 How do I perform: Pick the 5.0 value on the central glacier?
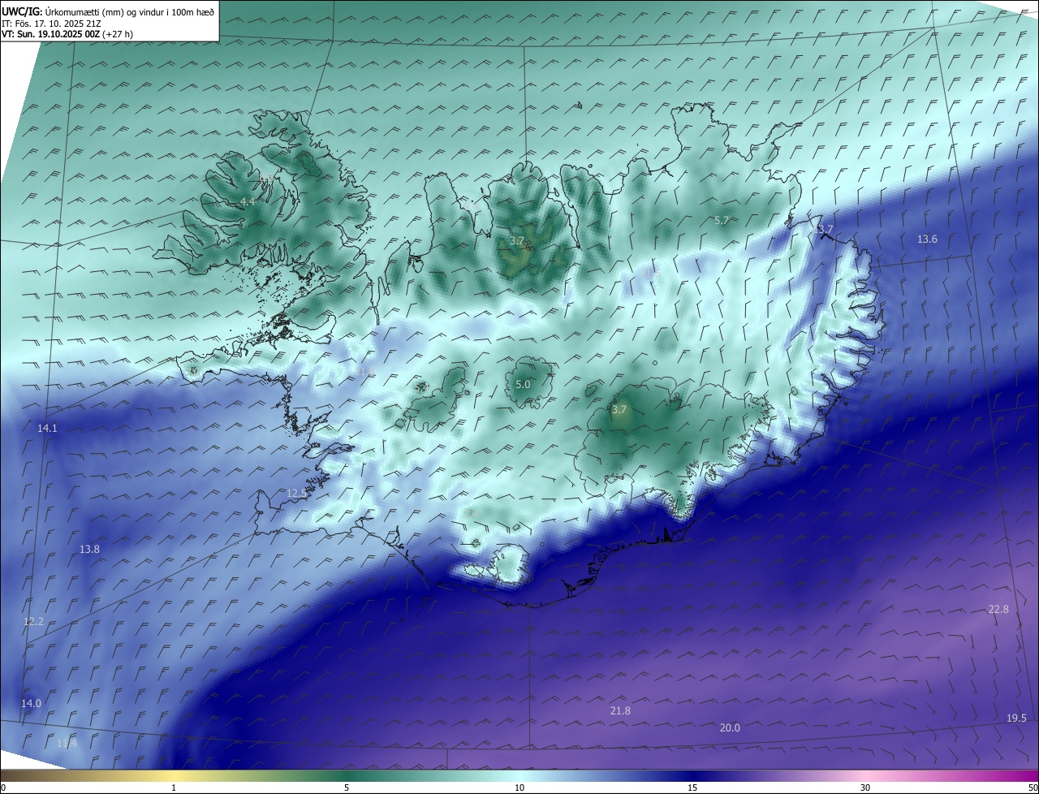point(523,384)
